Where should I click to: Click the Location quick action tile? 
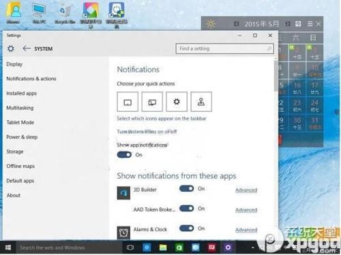[201, 101]
